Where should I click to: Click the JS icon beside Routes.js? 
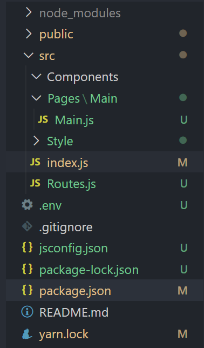tap(35, 183)
